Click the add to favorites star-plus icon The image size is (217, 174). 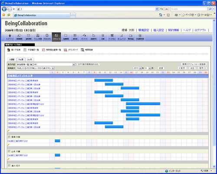[x=9, y=15]
